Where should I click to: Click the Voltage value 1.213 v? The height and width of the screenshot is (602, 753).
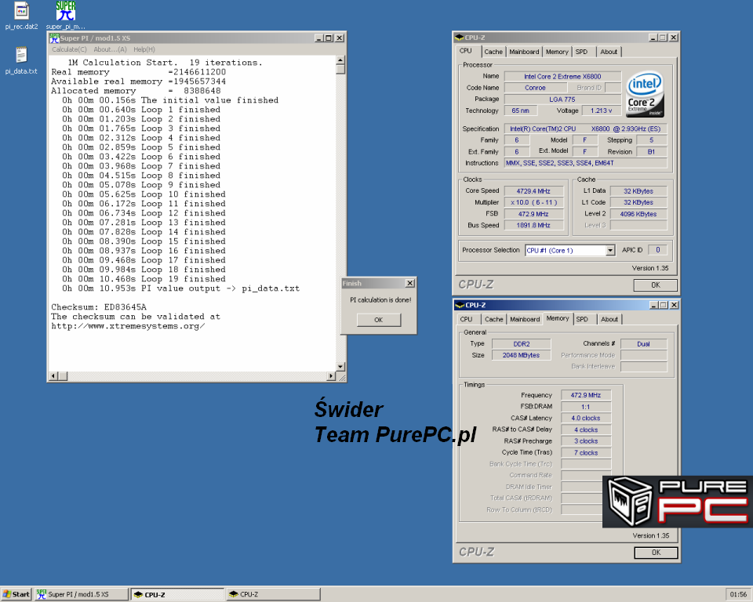tap(602, 111)
